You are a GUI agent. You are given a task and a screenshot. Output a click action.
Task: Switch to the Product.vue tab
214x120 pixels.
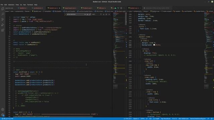coord(87,8)
